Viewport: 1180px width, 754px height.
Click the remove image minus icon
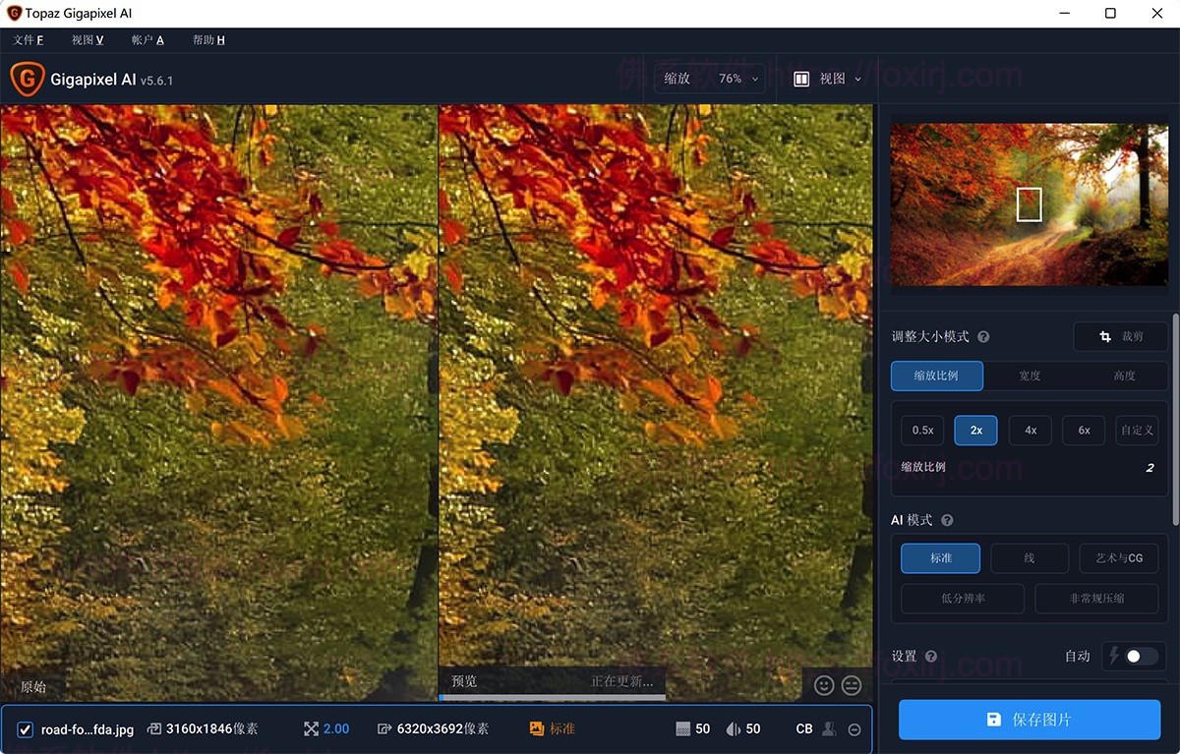(x=855, y=729)
